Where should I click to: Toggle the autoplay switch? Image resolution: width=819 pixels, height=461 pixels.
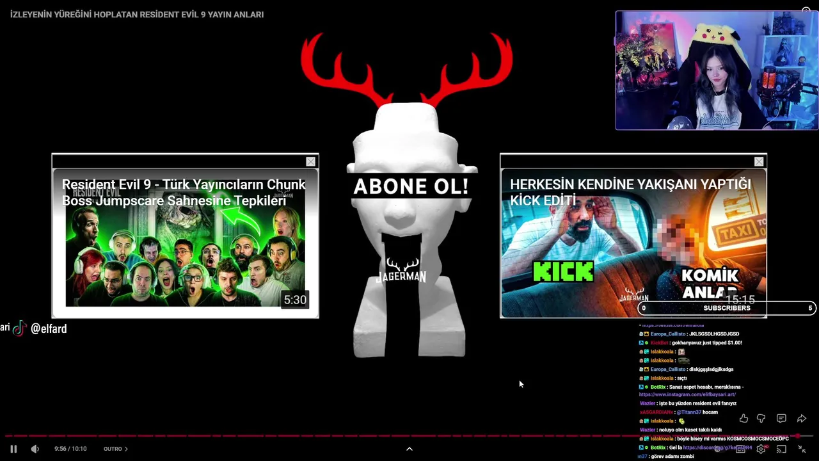[x=719, y=449]
